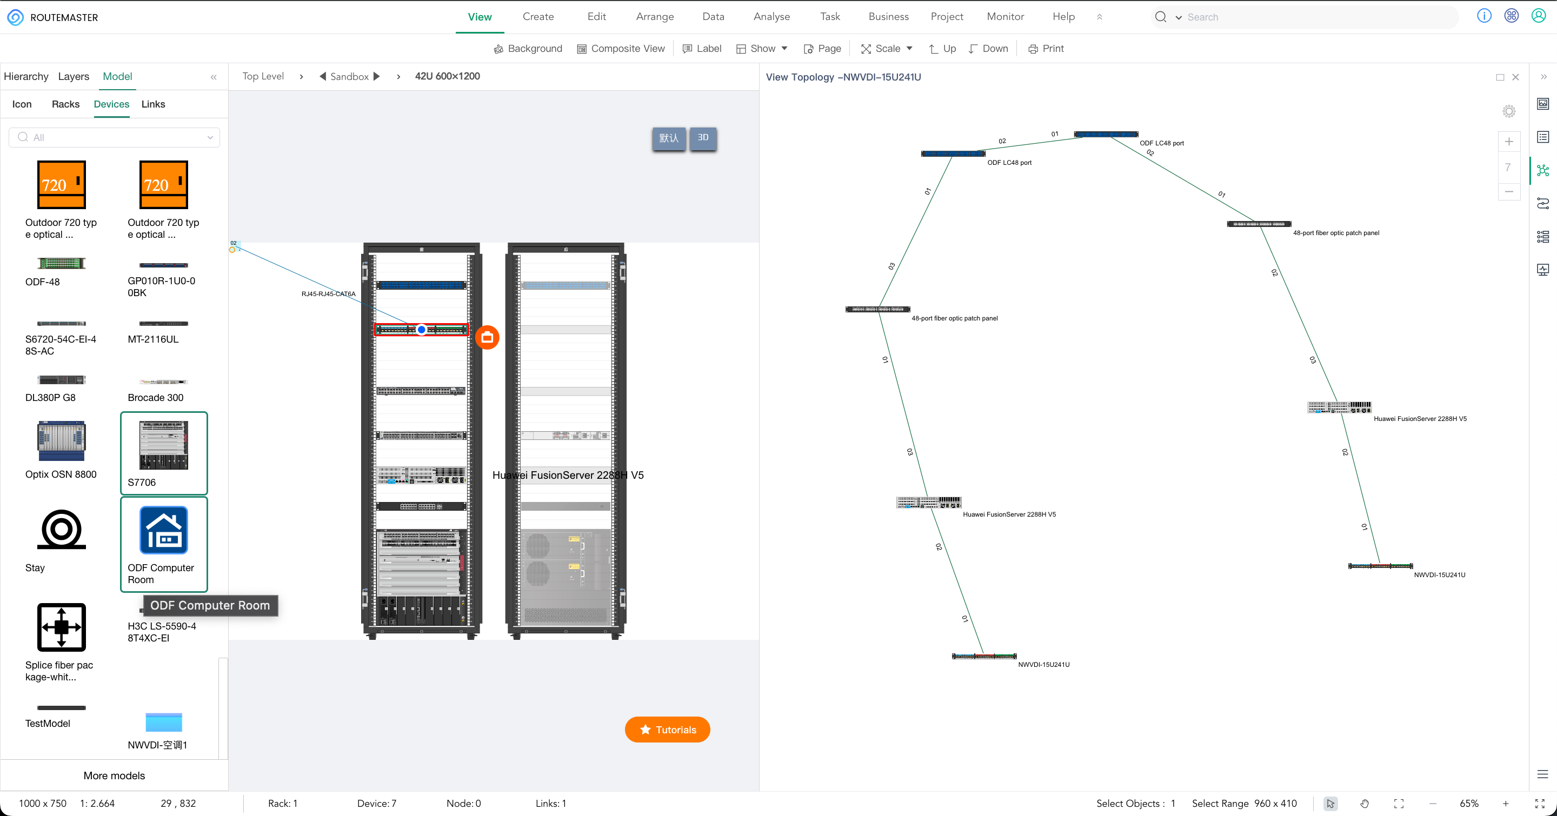
Task: Switch to 默认 default view mode
Action: pos(669,138)
